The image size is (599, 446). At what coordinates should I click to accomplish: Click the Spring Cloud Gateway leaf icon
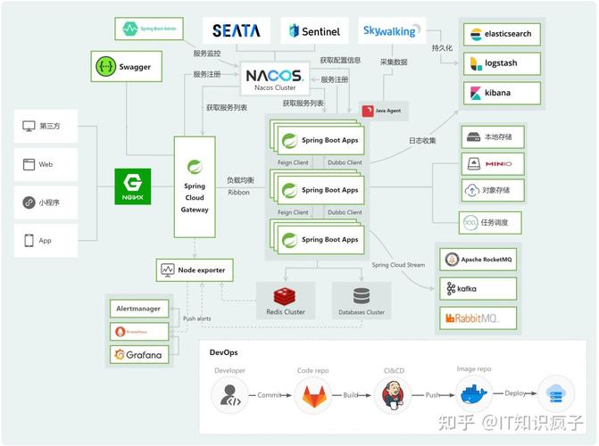coord(195,167)
